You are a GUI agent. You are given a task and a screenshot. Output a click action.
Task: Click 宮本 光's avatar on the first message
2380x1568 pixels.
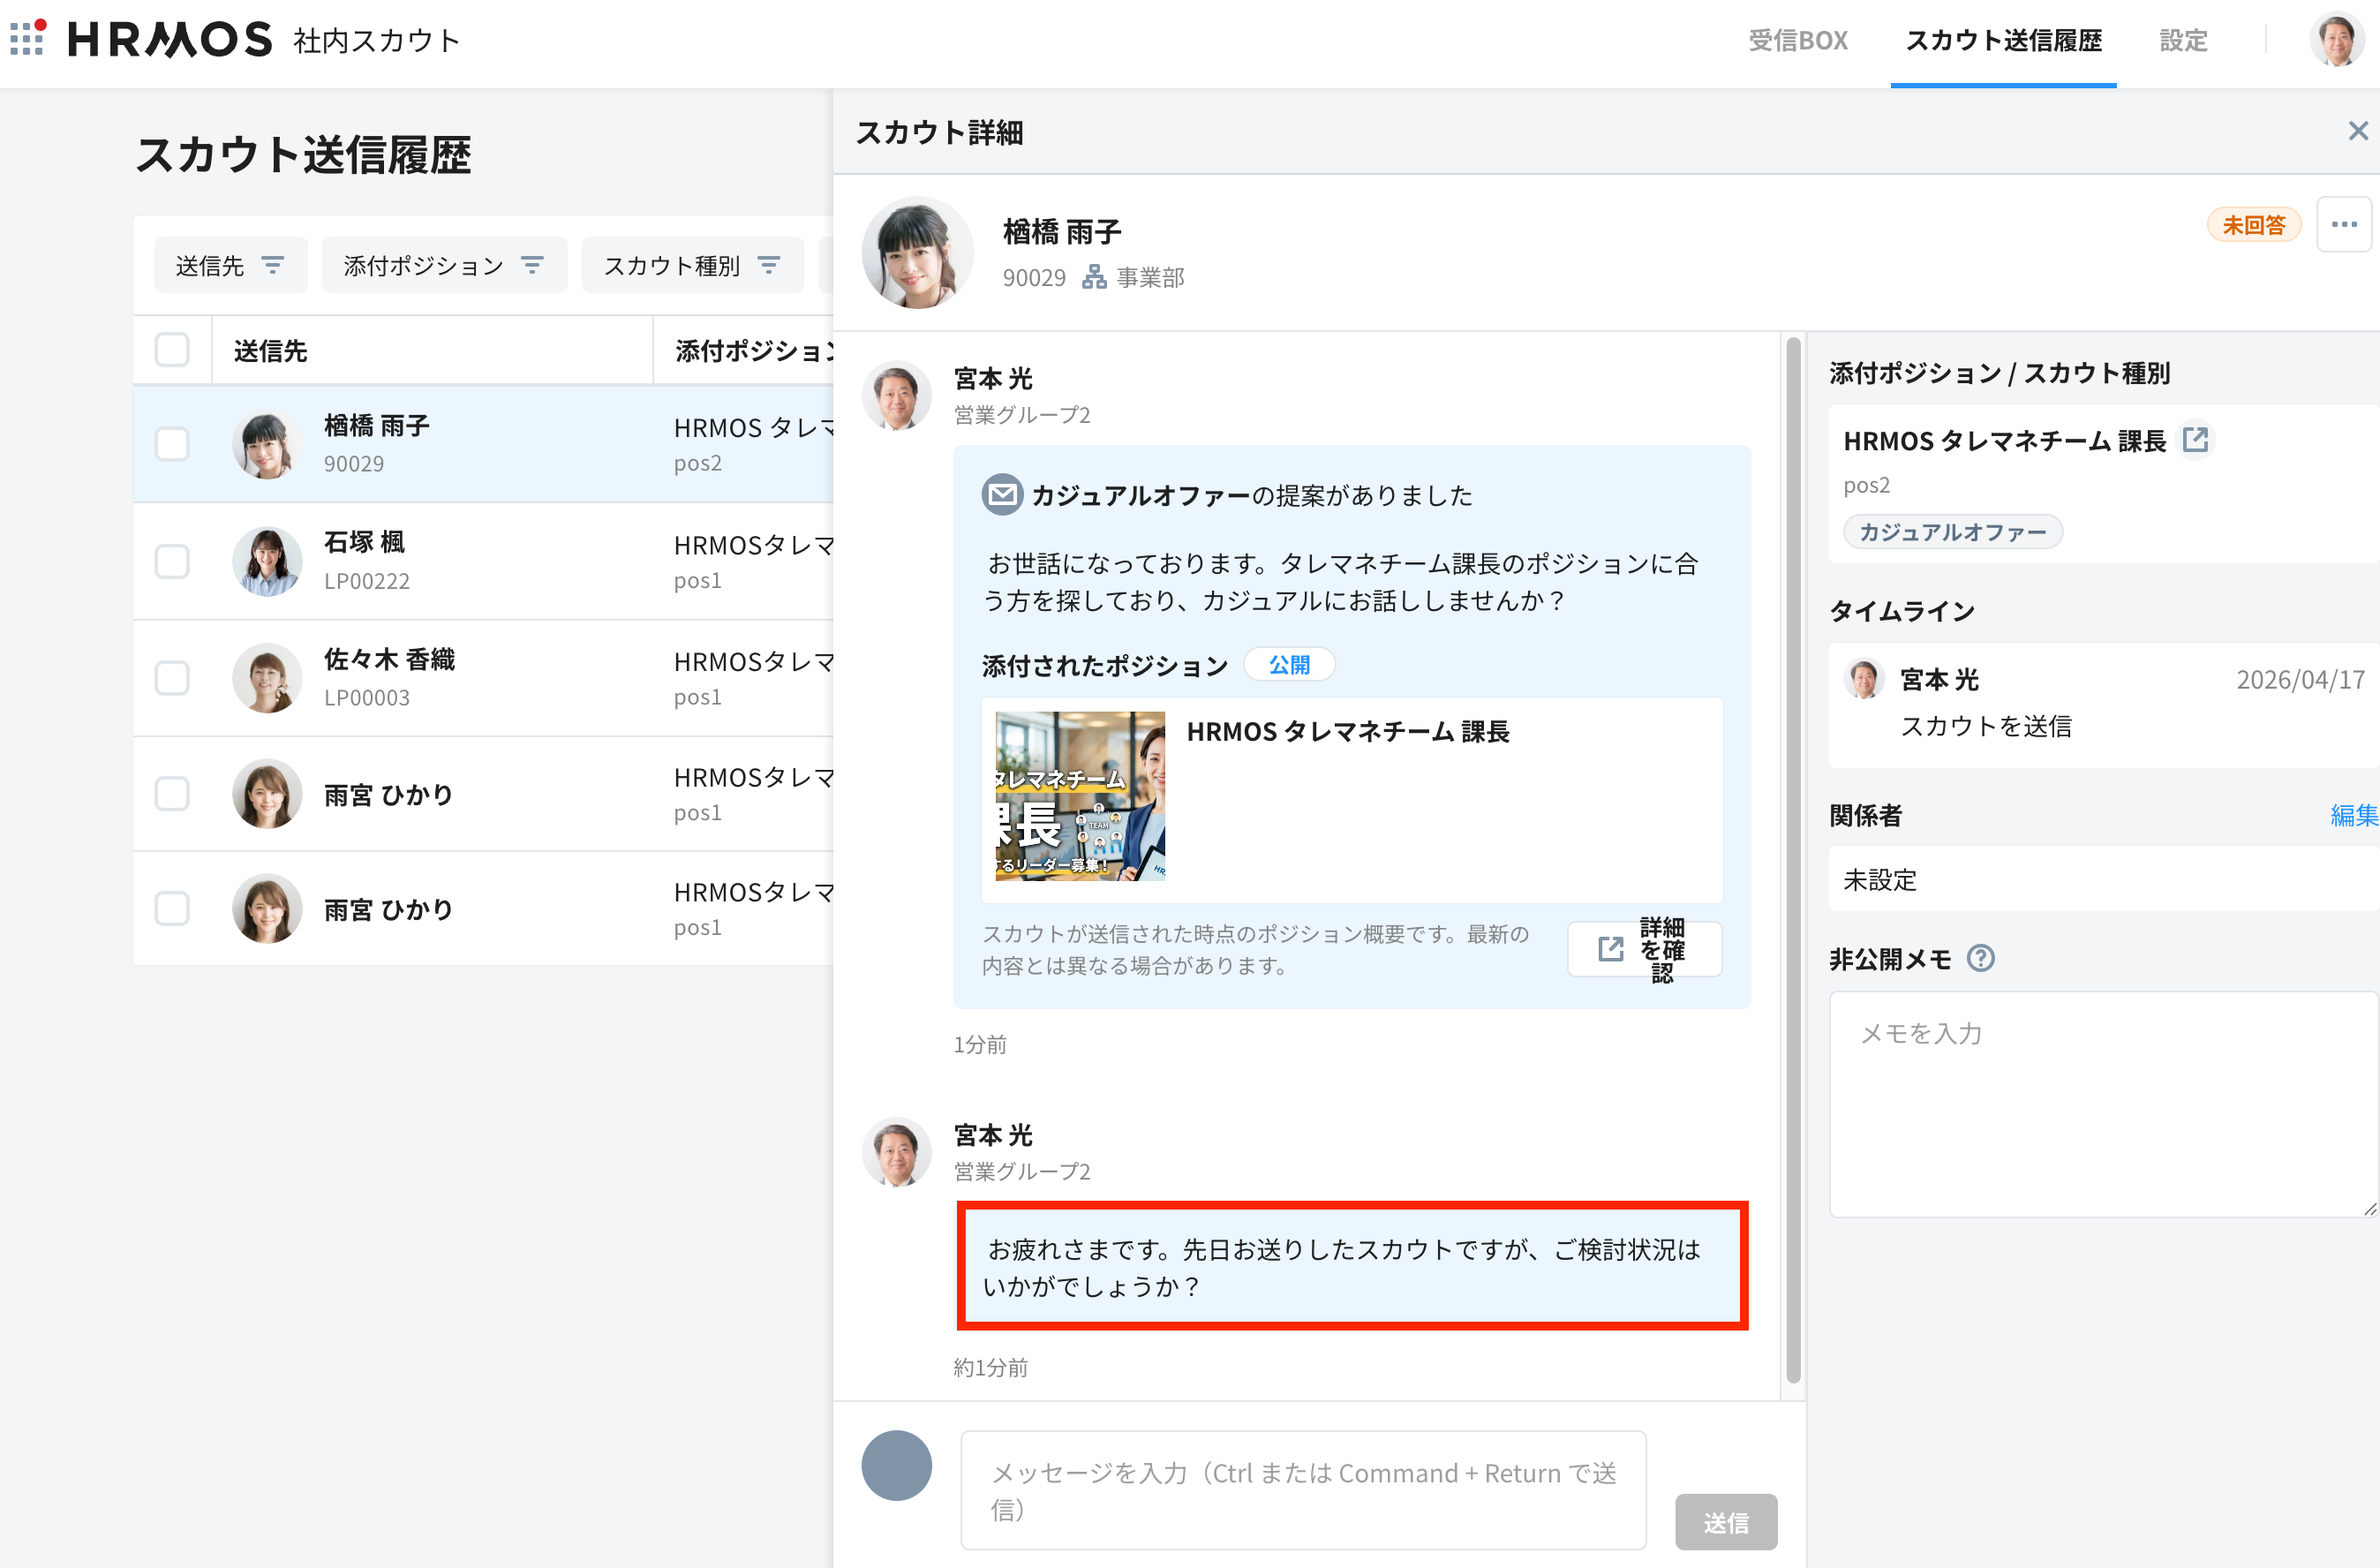pos(897,396)
